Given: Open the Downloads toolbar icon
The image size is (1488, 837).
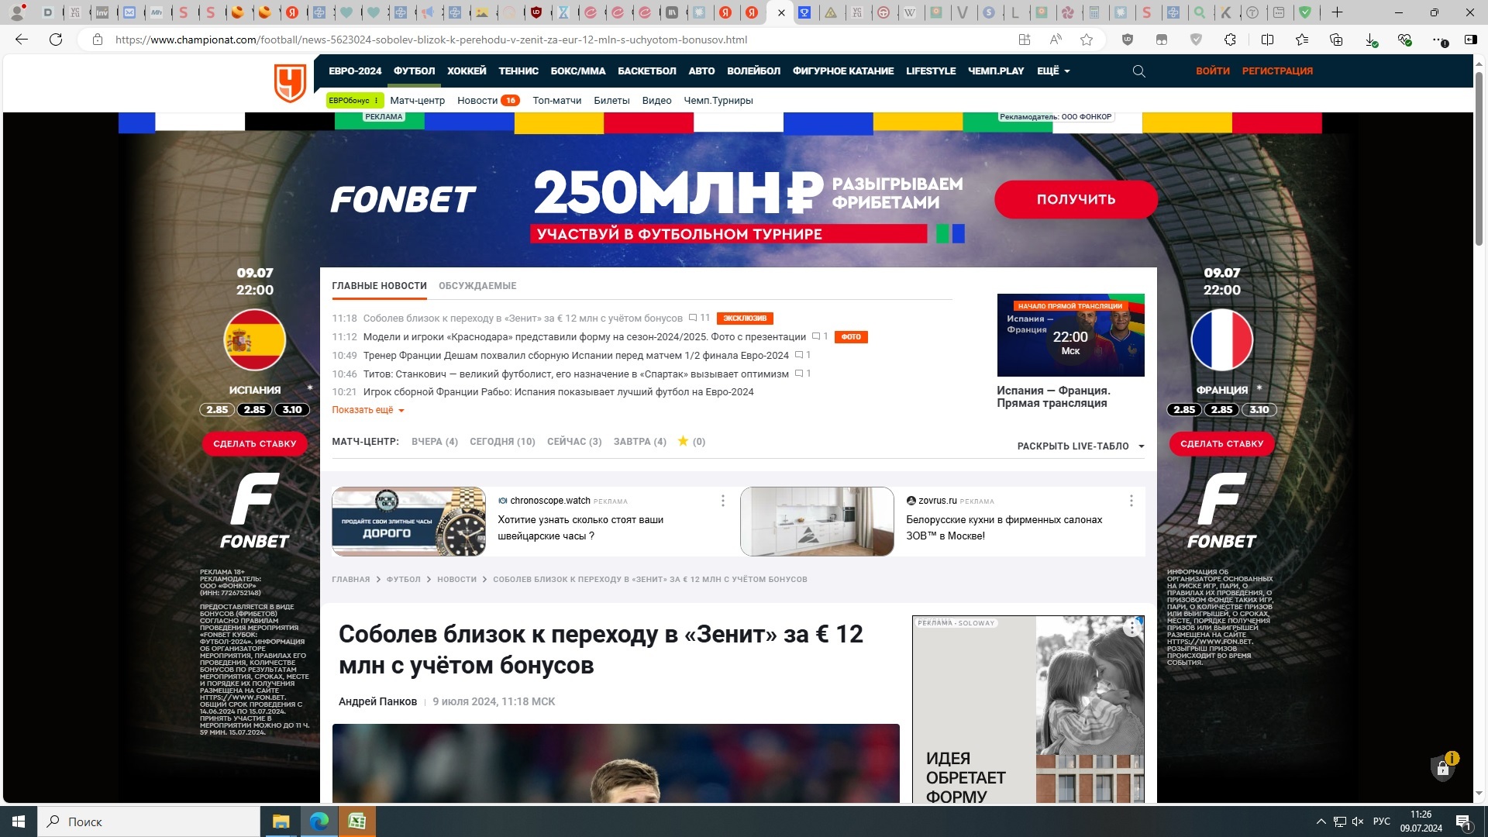Looking at the screenshot, I should pos(1370,40).
